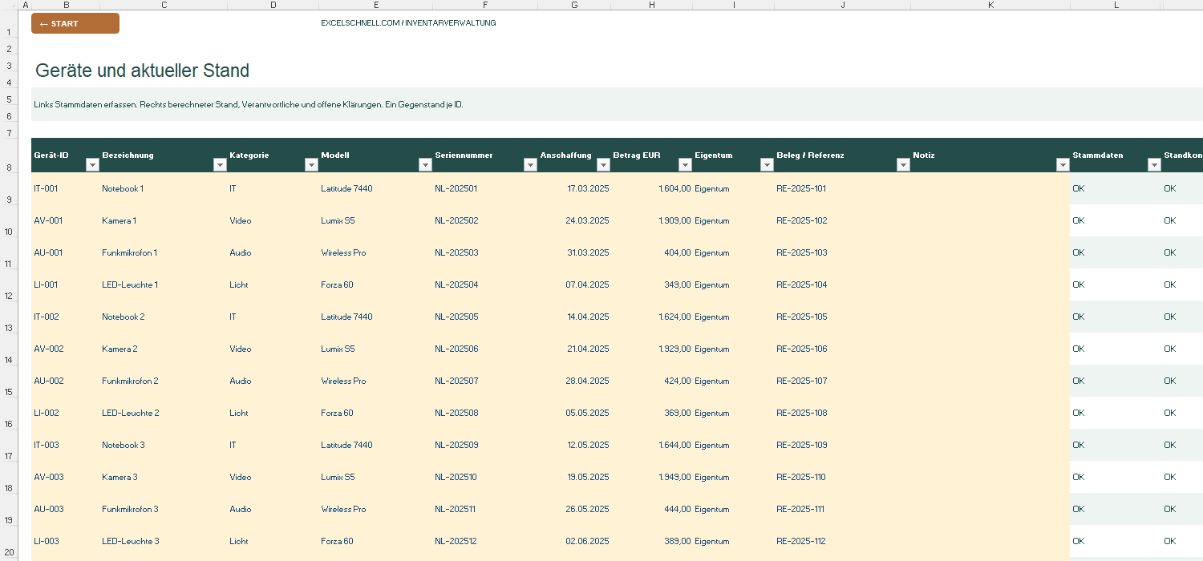1203x561 pixels.
Task: Select row 12 header
Action: pos(8,285)
